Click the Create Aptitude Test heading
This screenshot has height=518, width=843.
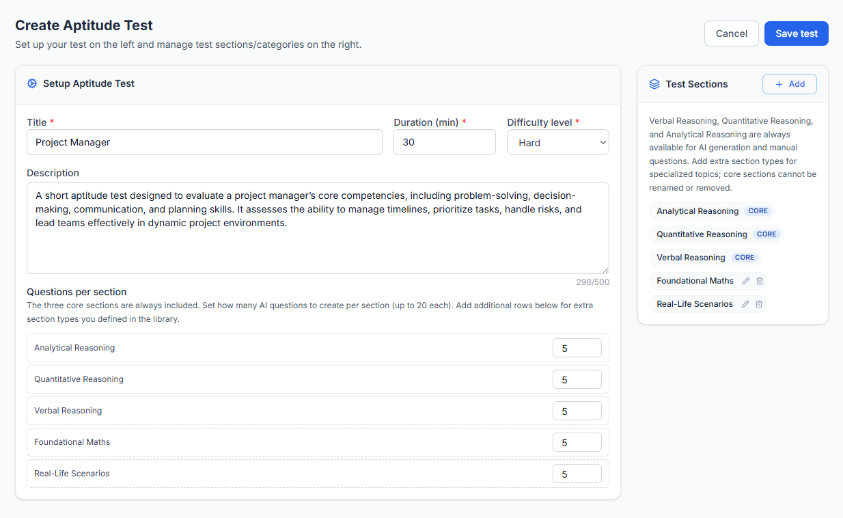point(84,25)
